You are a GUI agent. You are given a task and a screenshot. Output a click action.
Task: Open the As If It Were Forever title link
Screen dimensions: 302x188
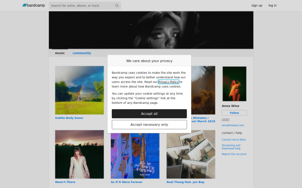pos(126,182)
